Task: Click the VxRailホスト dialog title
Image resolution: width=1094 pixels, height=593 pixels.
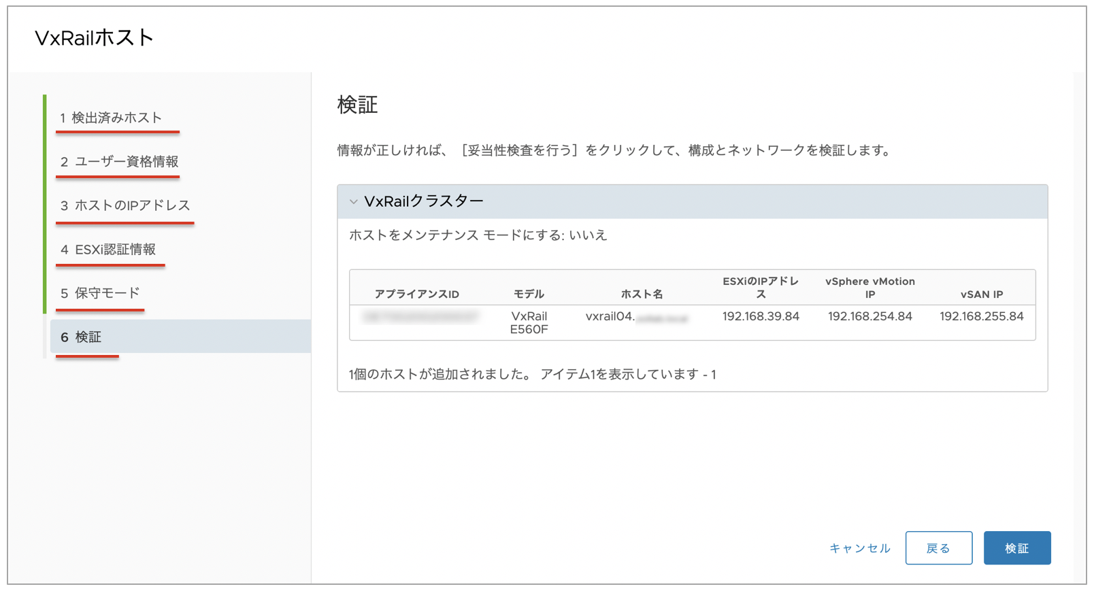Action: click(x=95, y=38)
